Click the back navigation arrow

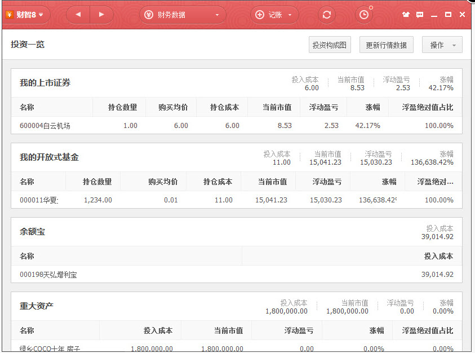(78, 15)
